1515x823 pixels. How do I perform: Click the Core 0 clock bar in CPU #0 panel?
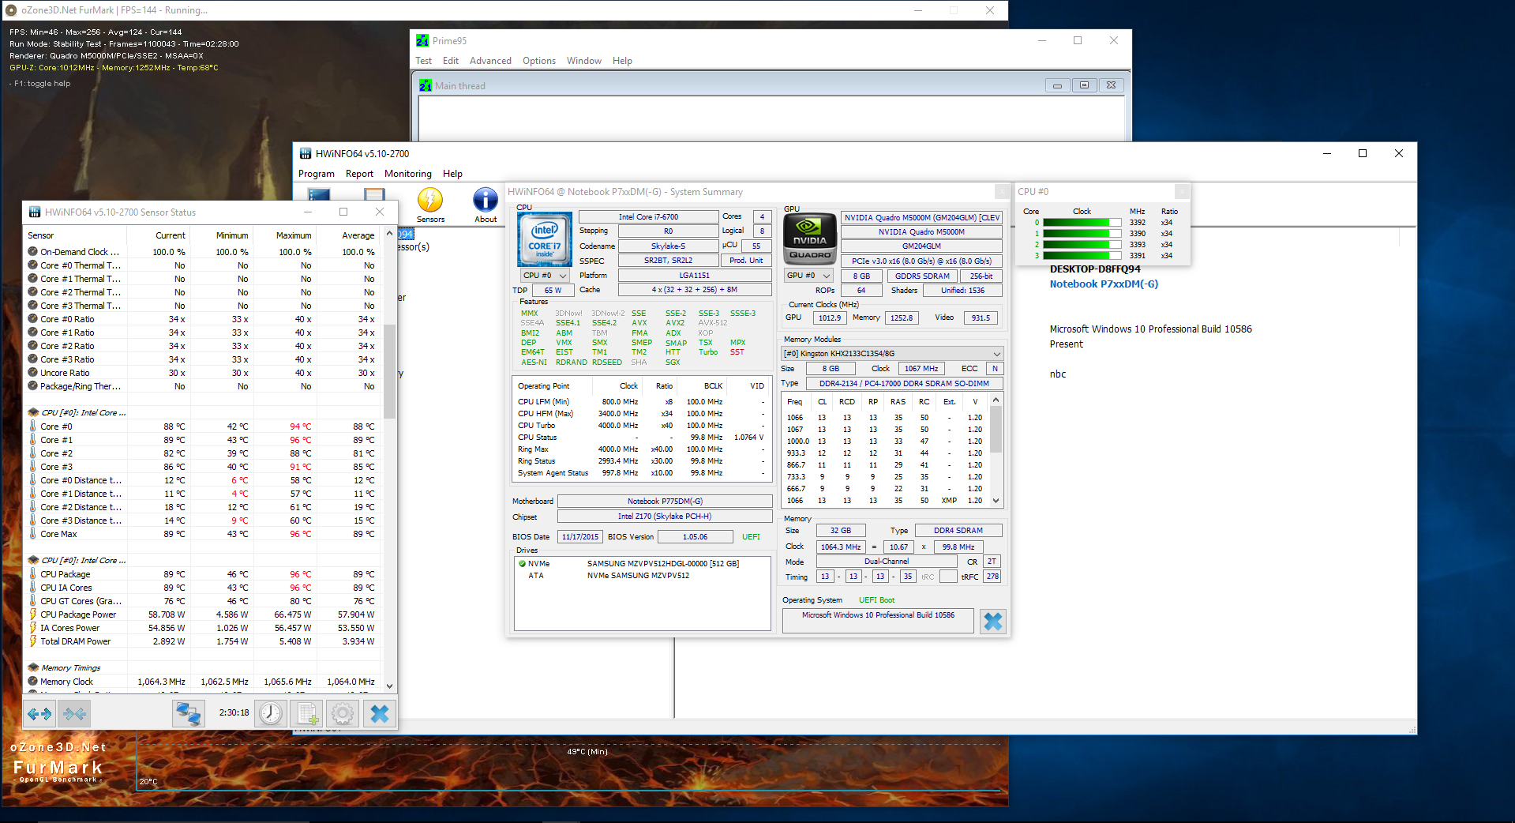pos(1082,223)
